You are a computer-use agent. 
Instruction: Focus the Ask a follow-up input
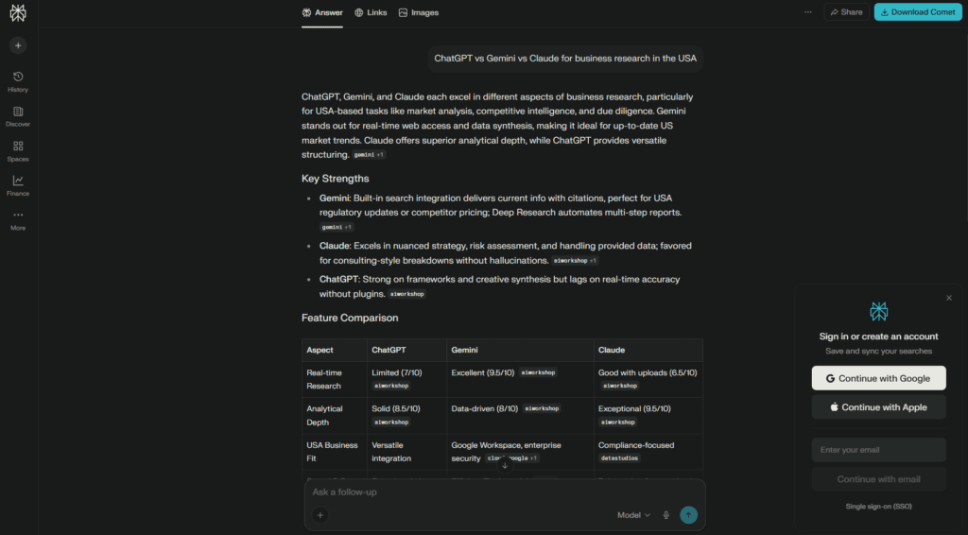coord(505,492)
